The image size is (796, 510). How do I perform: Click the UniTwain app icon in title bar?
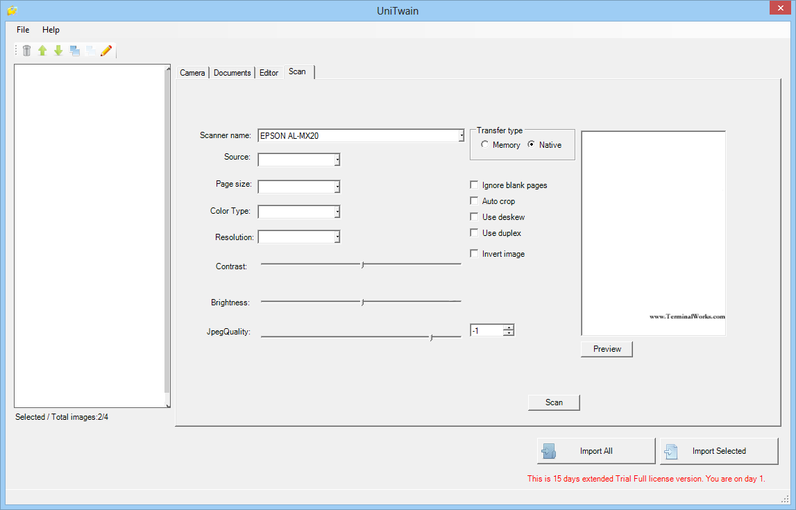point(12,10)
